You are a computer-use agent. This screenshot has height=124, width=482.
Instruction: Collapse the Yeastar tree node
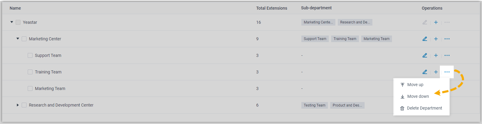click(12, 22)
